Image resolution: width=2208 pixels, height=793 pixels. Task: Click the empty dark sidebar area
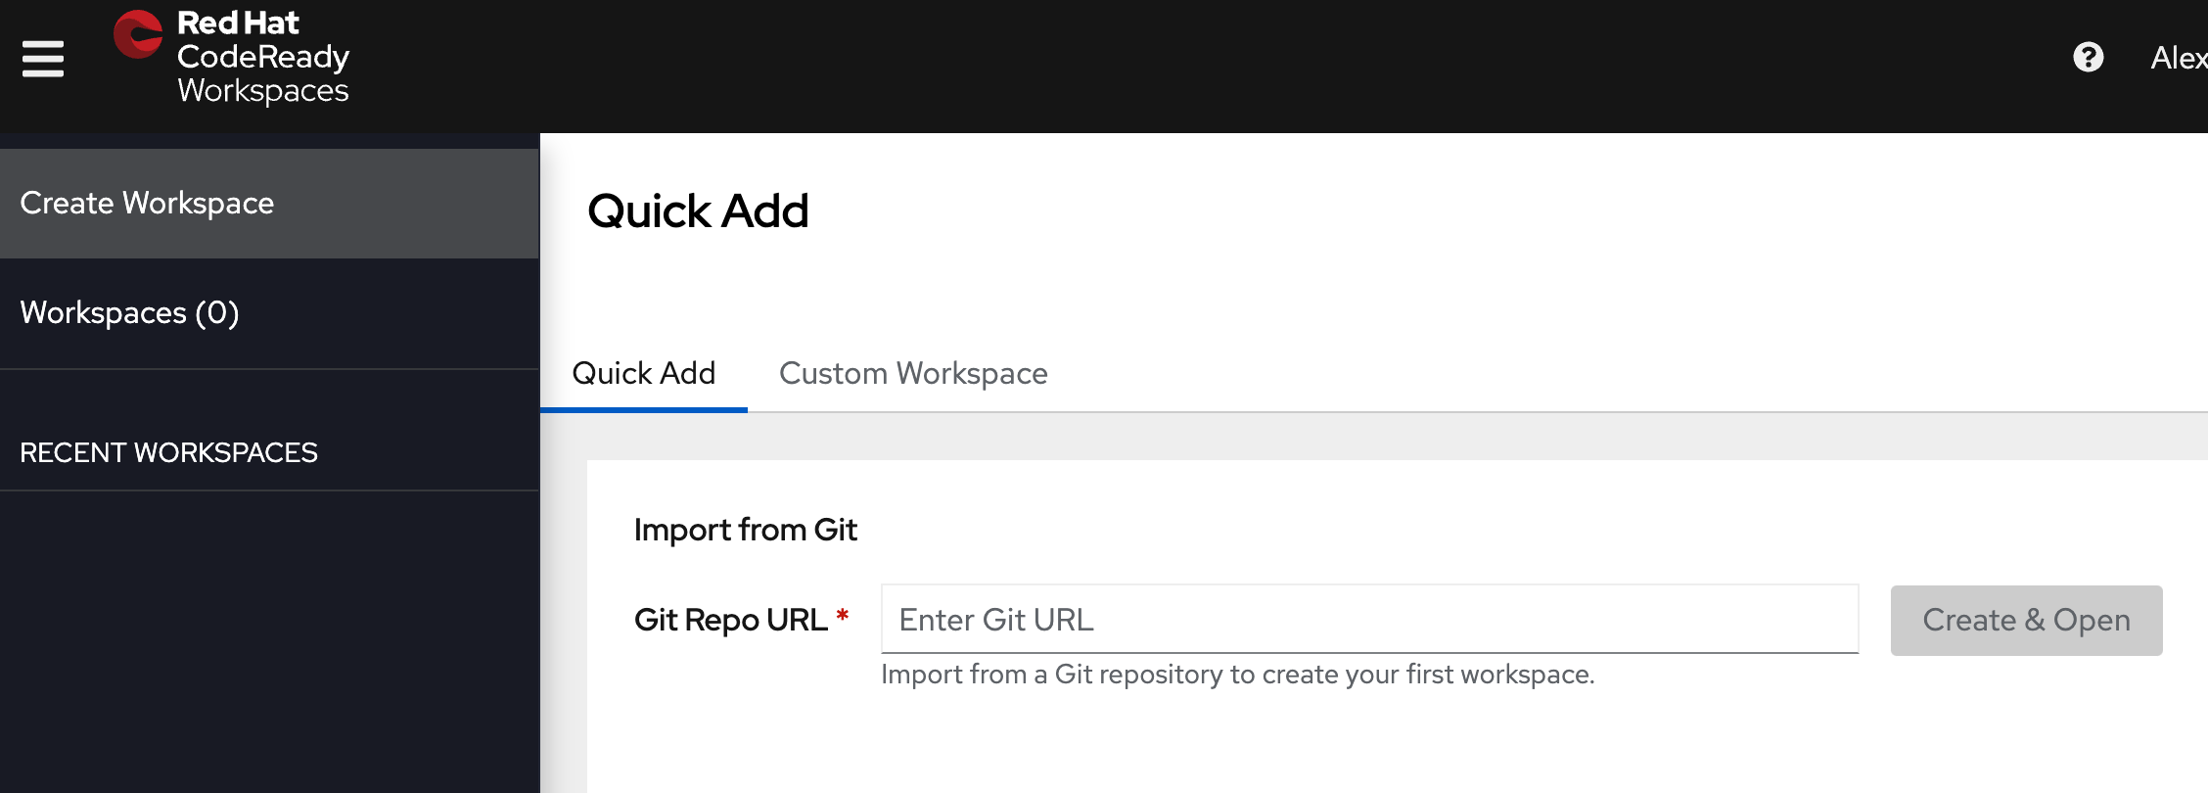(269, 642)
